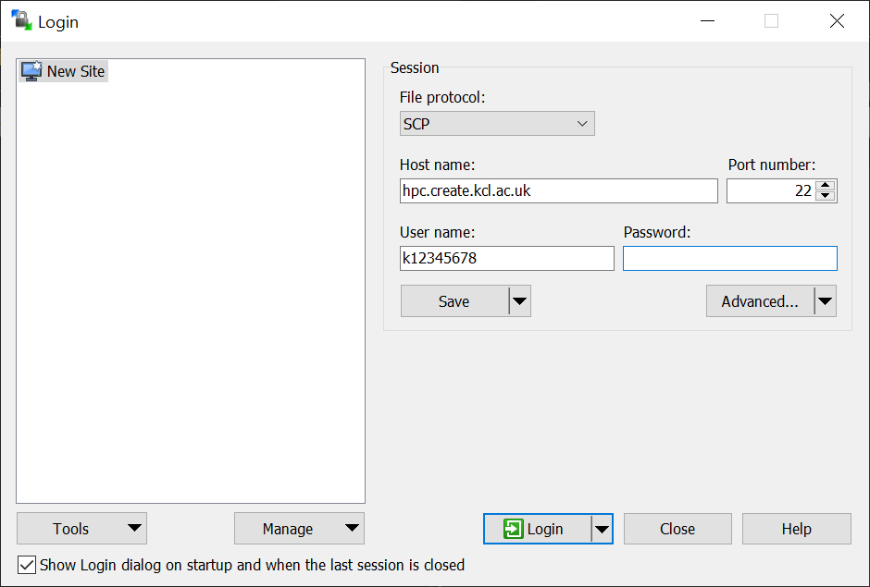Focus the User name field
Image resolution: width=870 pixels, height=587 pixels.
(507, 258)
